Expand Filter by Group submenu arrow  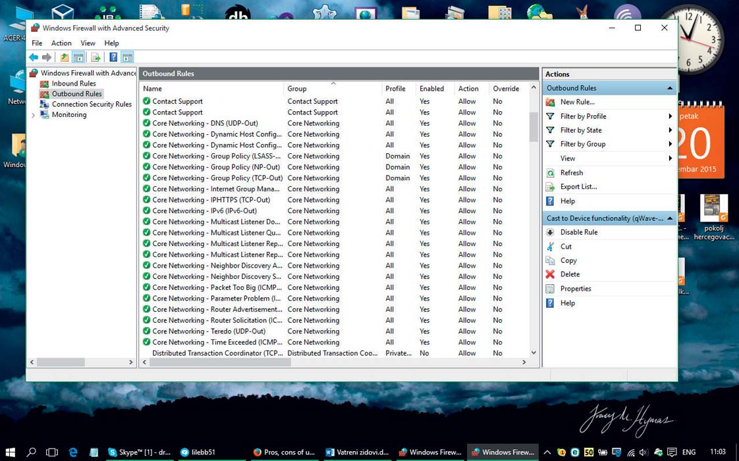(670, 145)
